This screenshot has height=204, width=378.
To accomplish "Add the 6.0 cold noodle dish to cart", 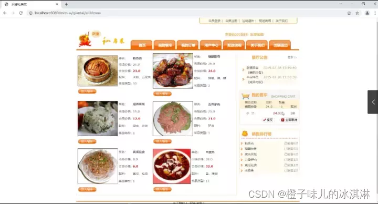I will pos(87,189).
